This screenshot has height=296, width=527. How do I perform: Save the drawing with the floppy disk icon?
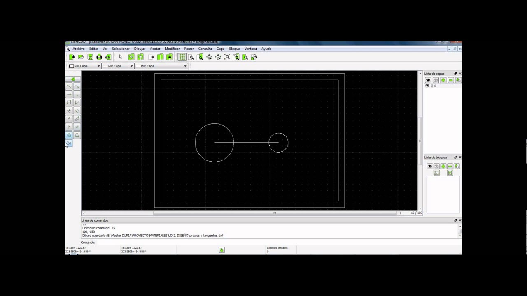[90, 57]
